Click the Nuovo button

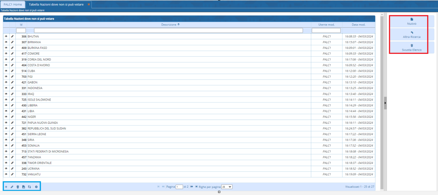coord(411,21)
